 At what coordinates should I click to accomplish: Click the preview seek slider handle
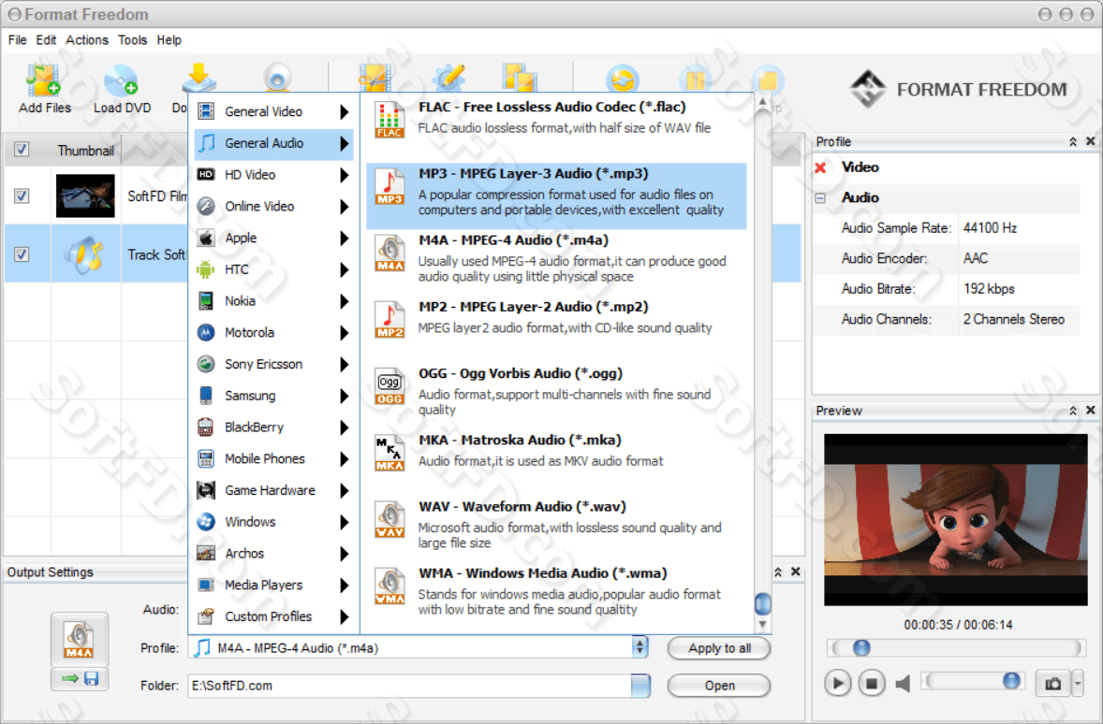pos(861,647)
